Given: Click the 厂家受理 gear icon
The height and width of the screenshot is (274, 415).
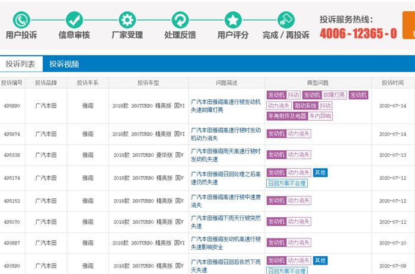Looking at the screenshot, I should [x=127, y=20].
